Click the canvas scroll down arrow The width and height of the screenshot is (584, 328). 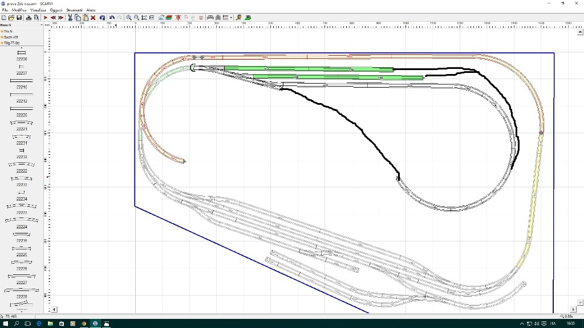pyautogui.click(x=580, y=303)
